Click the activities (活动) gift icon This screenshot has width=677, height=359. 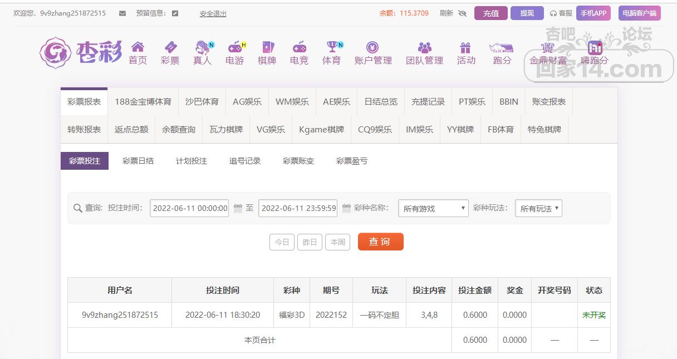click(x=465, y=47)
